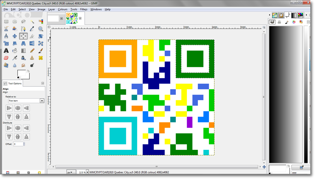Switch to the Buffers clipboard dock tab
The height and width of the screenshot is (179, 315).
(281, 15)
